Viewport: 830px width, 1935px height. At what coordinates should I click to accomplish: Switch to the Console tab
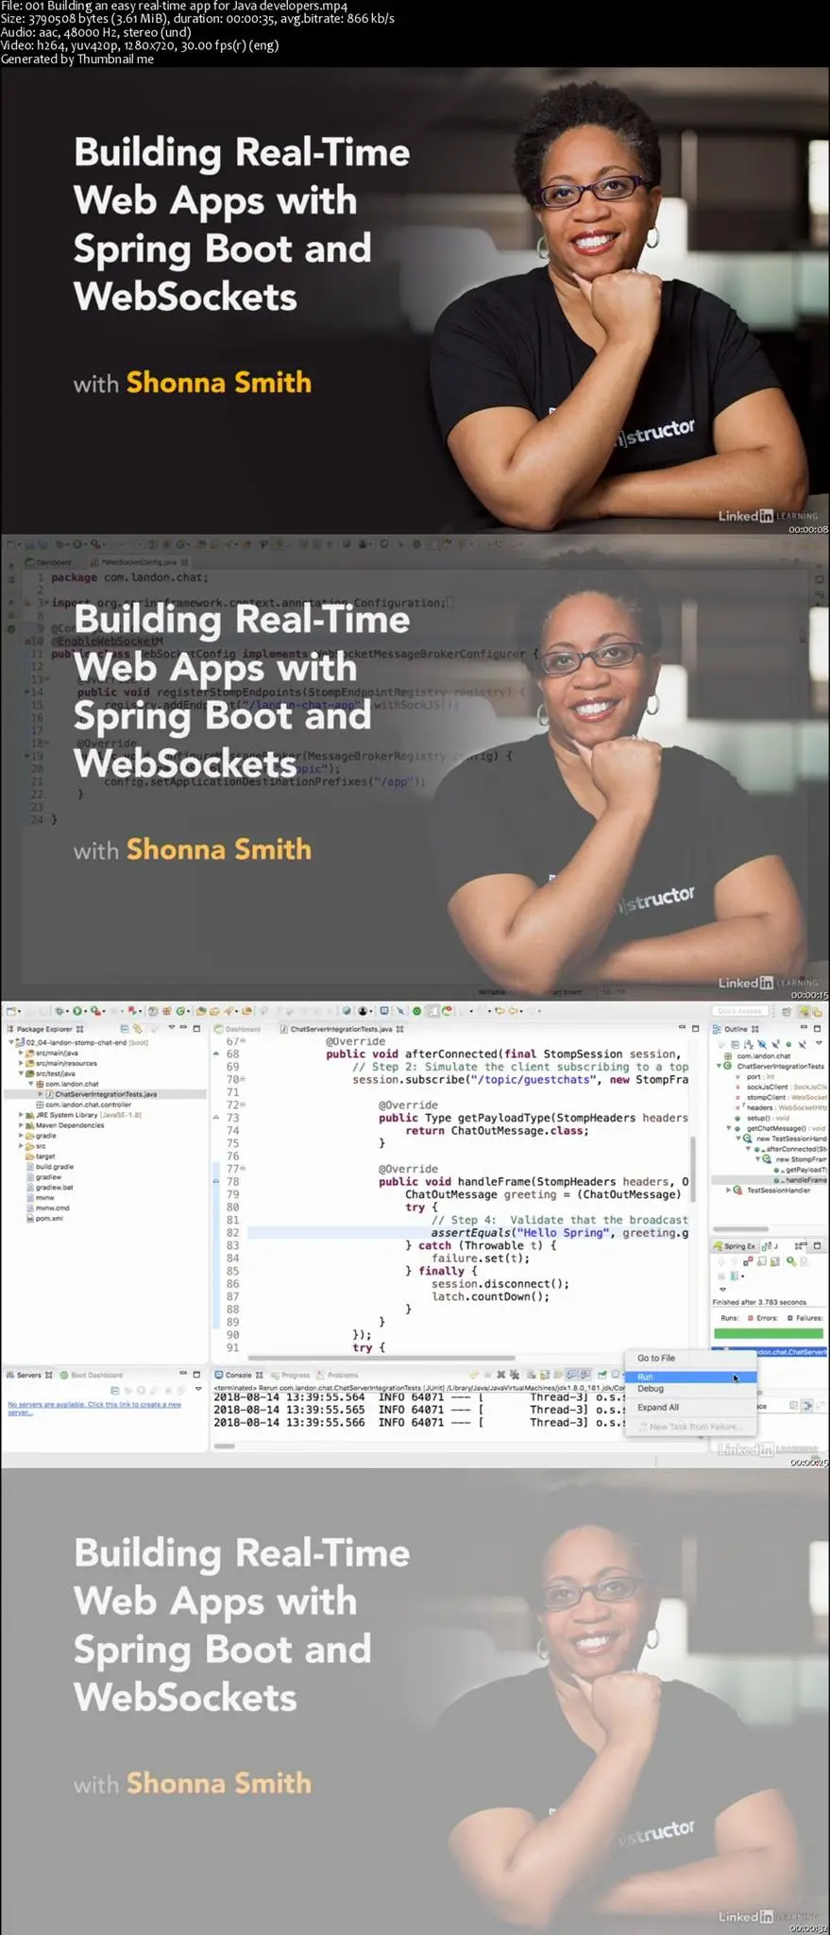[x=239, y=1375]
